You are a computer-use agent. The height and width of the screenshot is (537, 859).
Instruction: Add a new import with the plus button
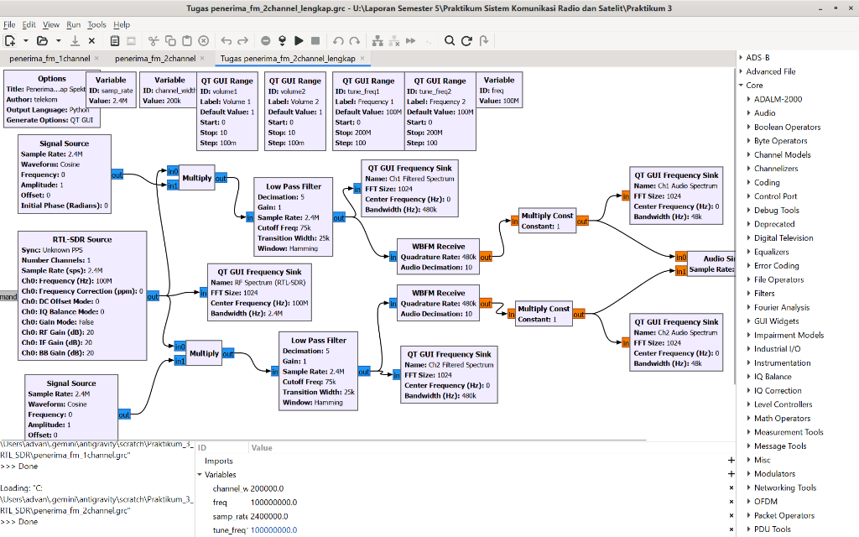pyautogui.click(x=731, y=461)
